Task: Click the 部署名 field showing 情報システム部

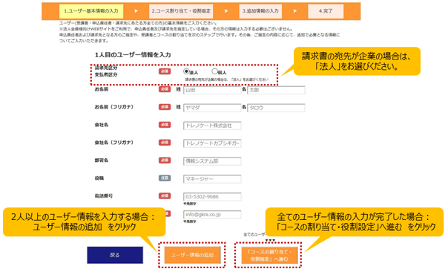Action: (212, 161)
